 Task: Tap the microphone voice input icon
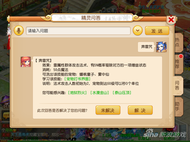pos(19,31)
